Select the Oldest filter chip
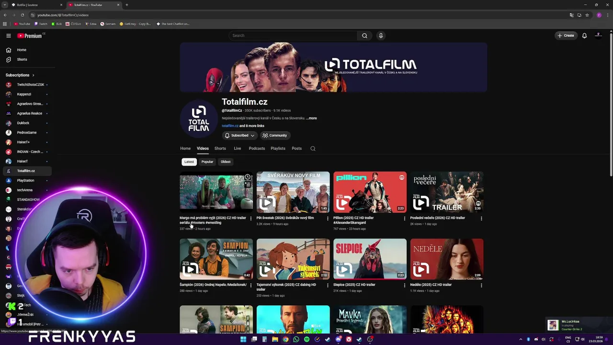The image size is (613, 345). point(226,162)
